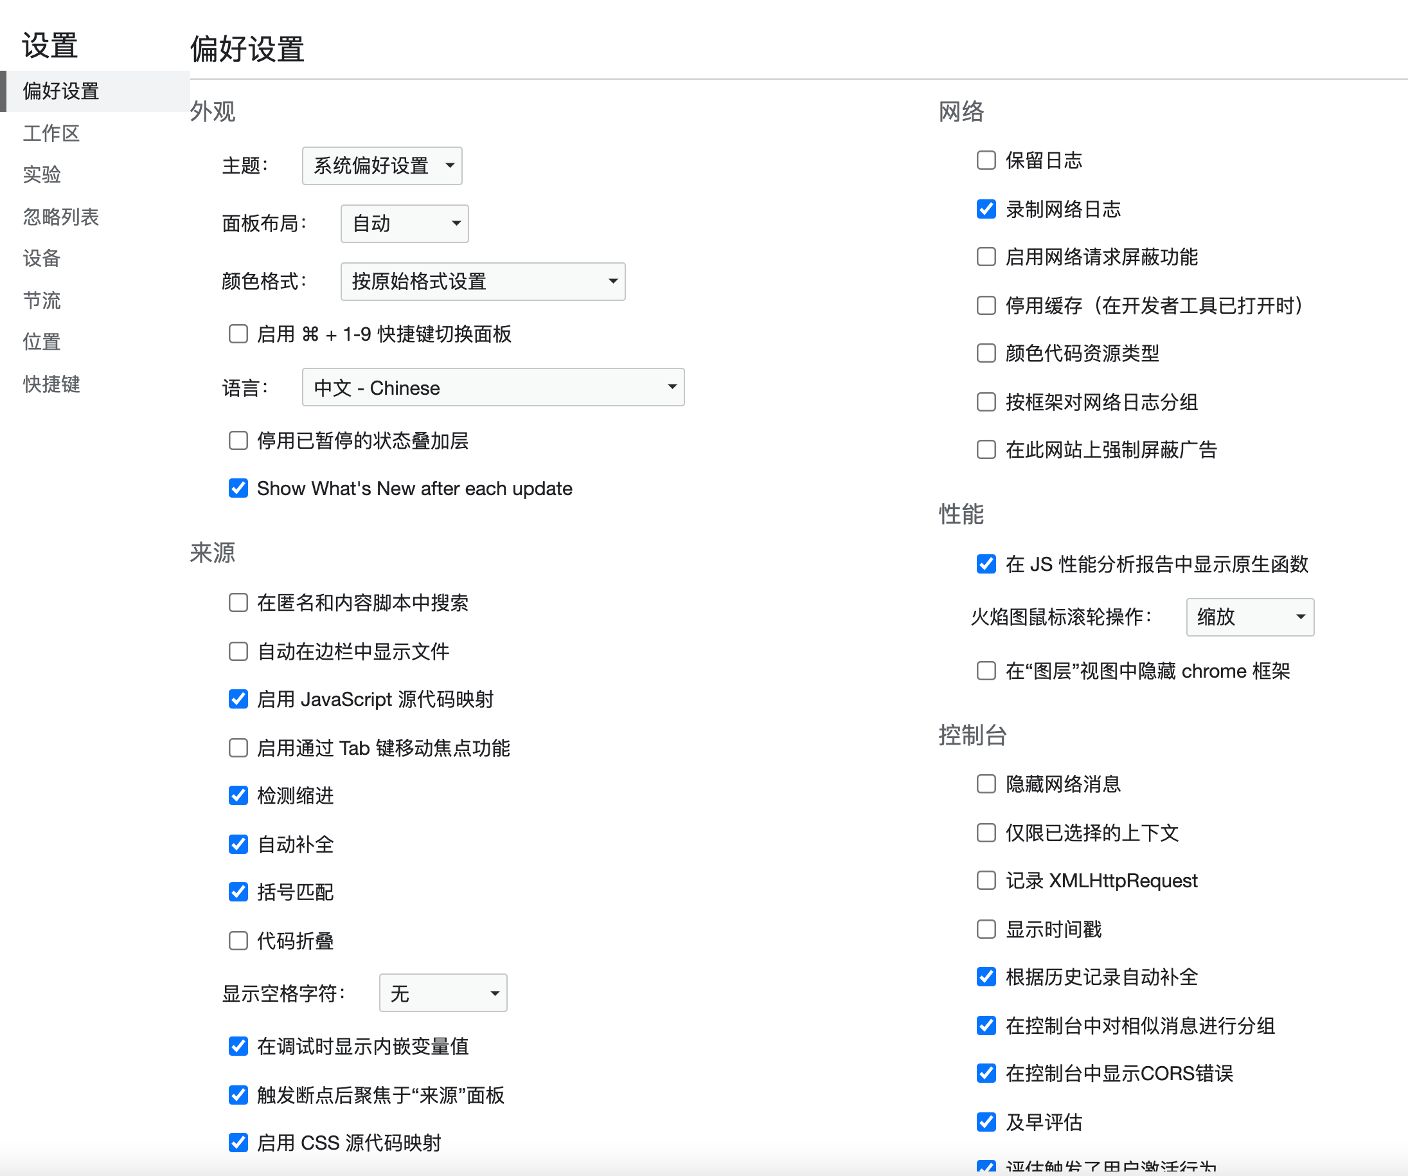Open the 语言 dropdown showing 中文 - Chinese
Screen dimensions: 1408x1176
493,387
